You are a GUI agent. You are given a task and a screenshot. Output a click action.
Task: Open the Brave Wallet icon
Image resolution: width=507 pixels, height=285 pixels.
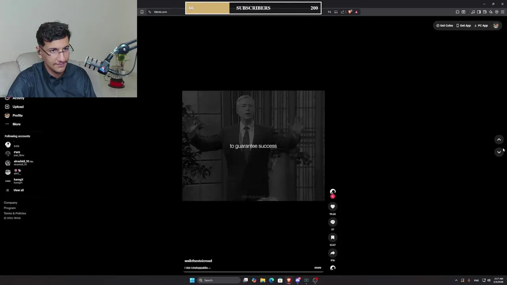[485, 12]
